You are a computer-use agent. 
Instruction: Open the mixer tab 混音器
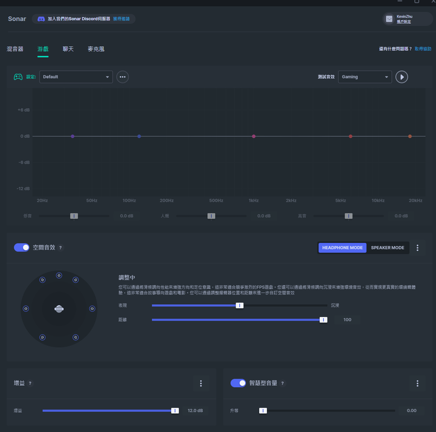pyautogui.click(x=15, y=49)
